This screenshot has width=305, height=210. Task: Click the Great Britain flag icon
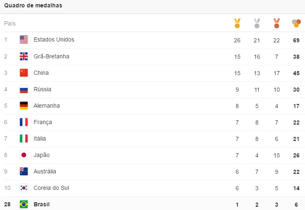tap(24, 56)
